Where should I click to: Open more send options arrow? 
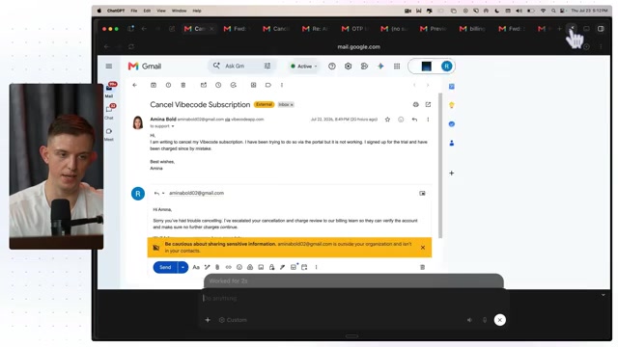coord(183,267)
